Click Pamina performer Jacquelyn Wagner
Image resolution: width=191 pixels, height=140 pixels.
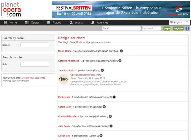coord(89,85)
